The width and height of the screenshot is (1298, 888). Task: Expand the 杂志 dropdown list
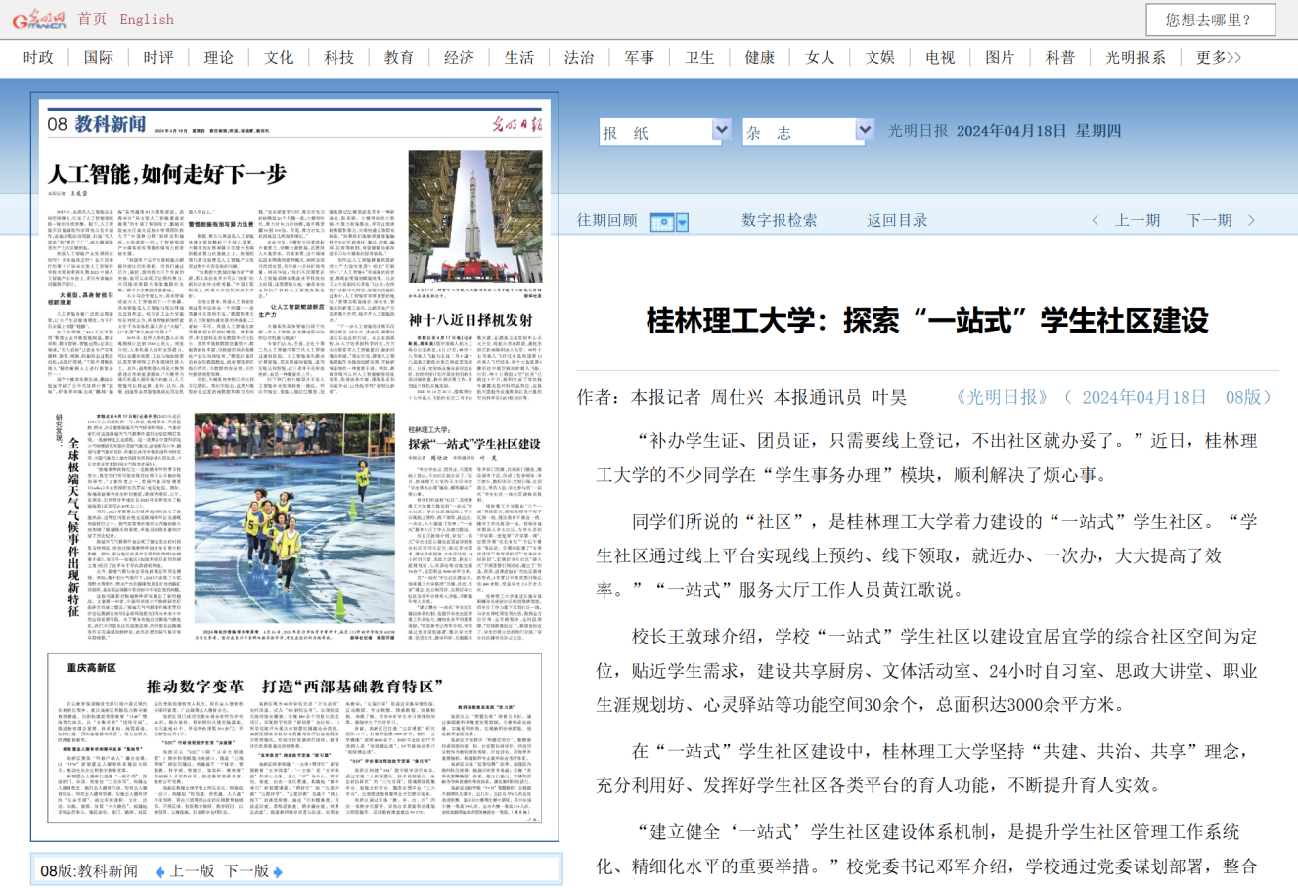864,130
